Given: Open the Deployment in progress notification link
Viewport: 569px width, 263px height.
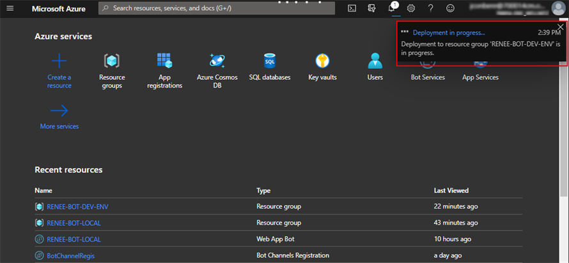Looking at the screenshot, I should (449, 33).
